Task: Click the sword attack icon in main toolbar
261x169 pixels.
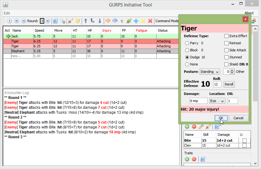Action: pos(71,21)
